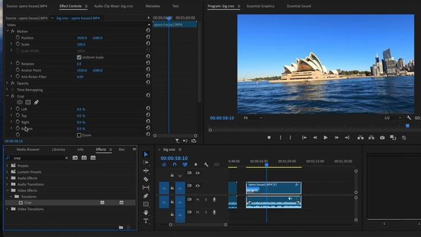Clear the crop search field

click(x=66, y=158)
